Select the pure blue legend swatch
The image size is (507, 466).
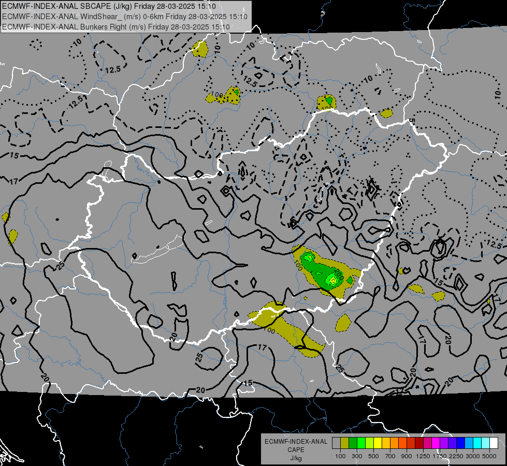tap(461, 443)
